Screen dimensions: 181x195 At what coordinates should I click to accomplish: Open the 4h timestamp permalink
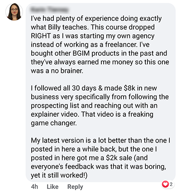34,187
